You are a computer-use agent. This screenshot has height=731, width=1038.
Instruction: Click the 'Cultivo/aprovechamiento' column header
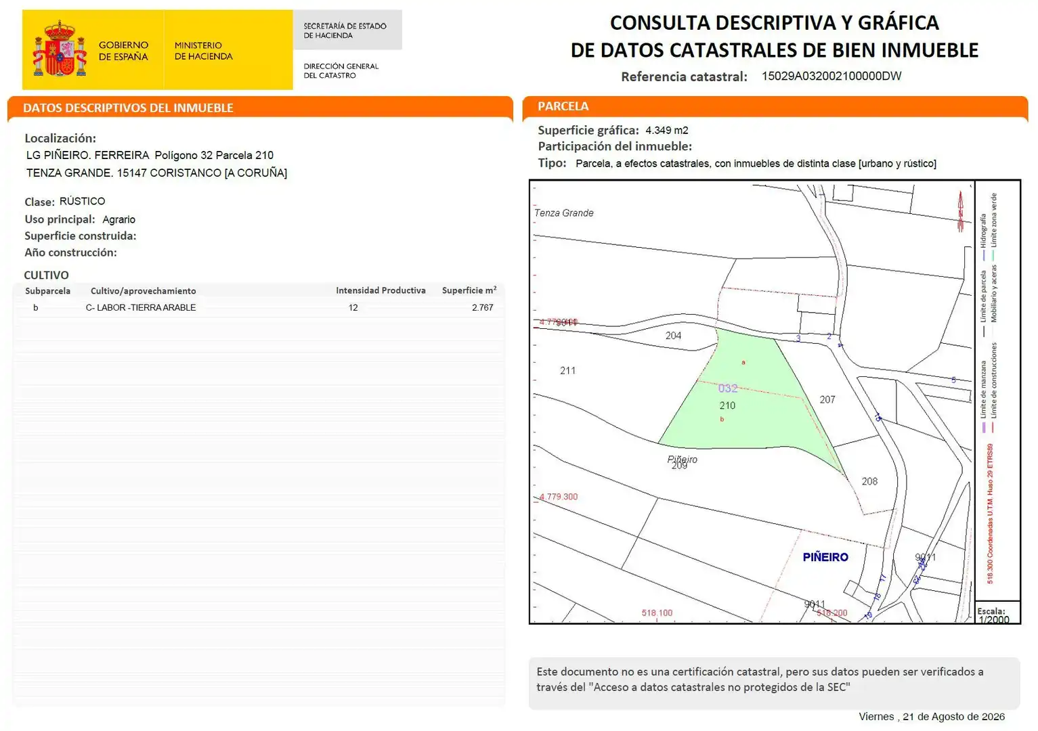click(x=144, y=291)
